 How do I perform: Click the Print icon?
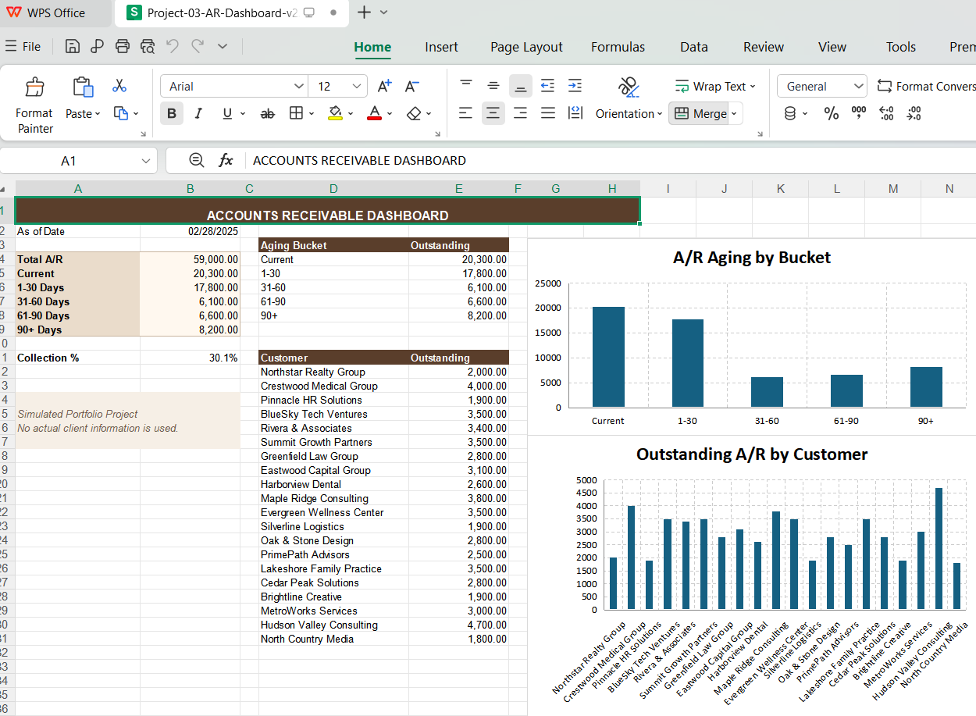click(123, 46)
